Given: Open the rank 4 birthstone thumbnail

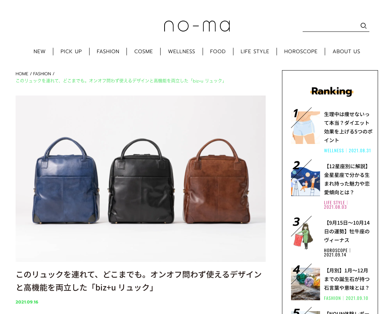Looking at the screenshot, I should pyautogui.click(x=306, y=284).
